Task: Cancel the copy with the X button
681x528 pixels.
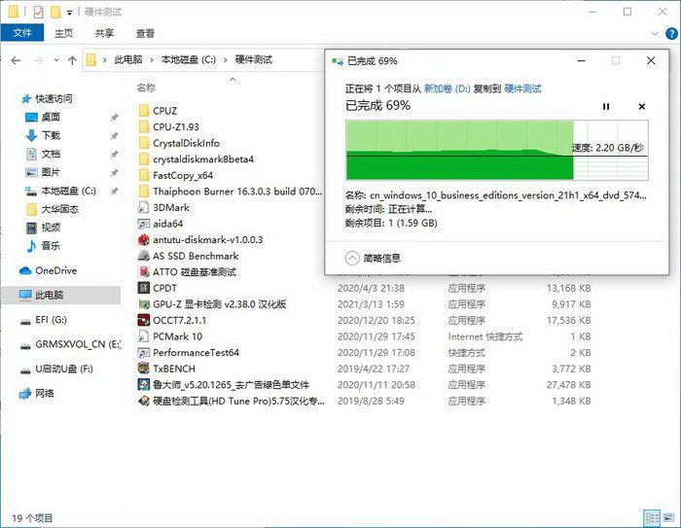Action: (641, 106)
